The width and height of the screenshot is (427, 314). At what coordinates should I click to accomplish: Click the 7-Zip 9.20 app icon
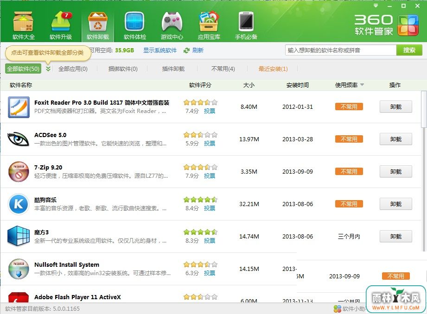coord(19,172)
